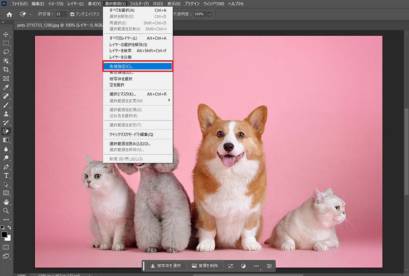This screenshot has width=409, height=276.
Task: Choose 選択とマスク(K)... menu entry
Action: point(138,94)
